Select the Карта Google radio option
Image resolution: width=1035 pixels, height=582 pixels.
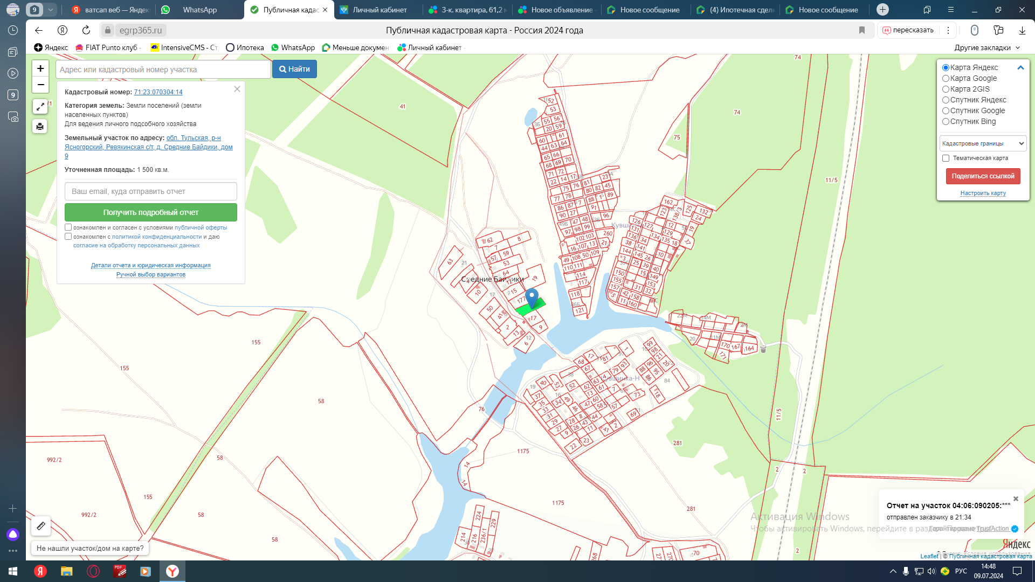point(946,79)
